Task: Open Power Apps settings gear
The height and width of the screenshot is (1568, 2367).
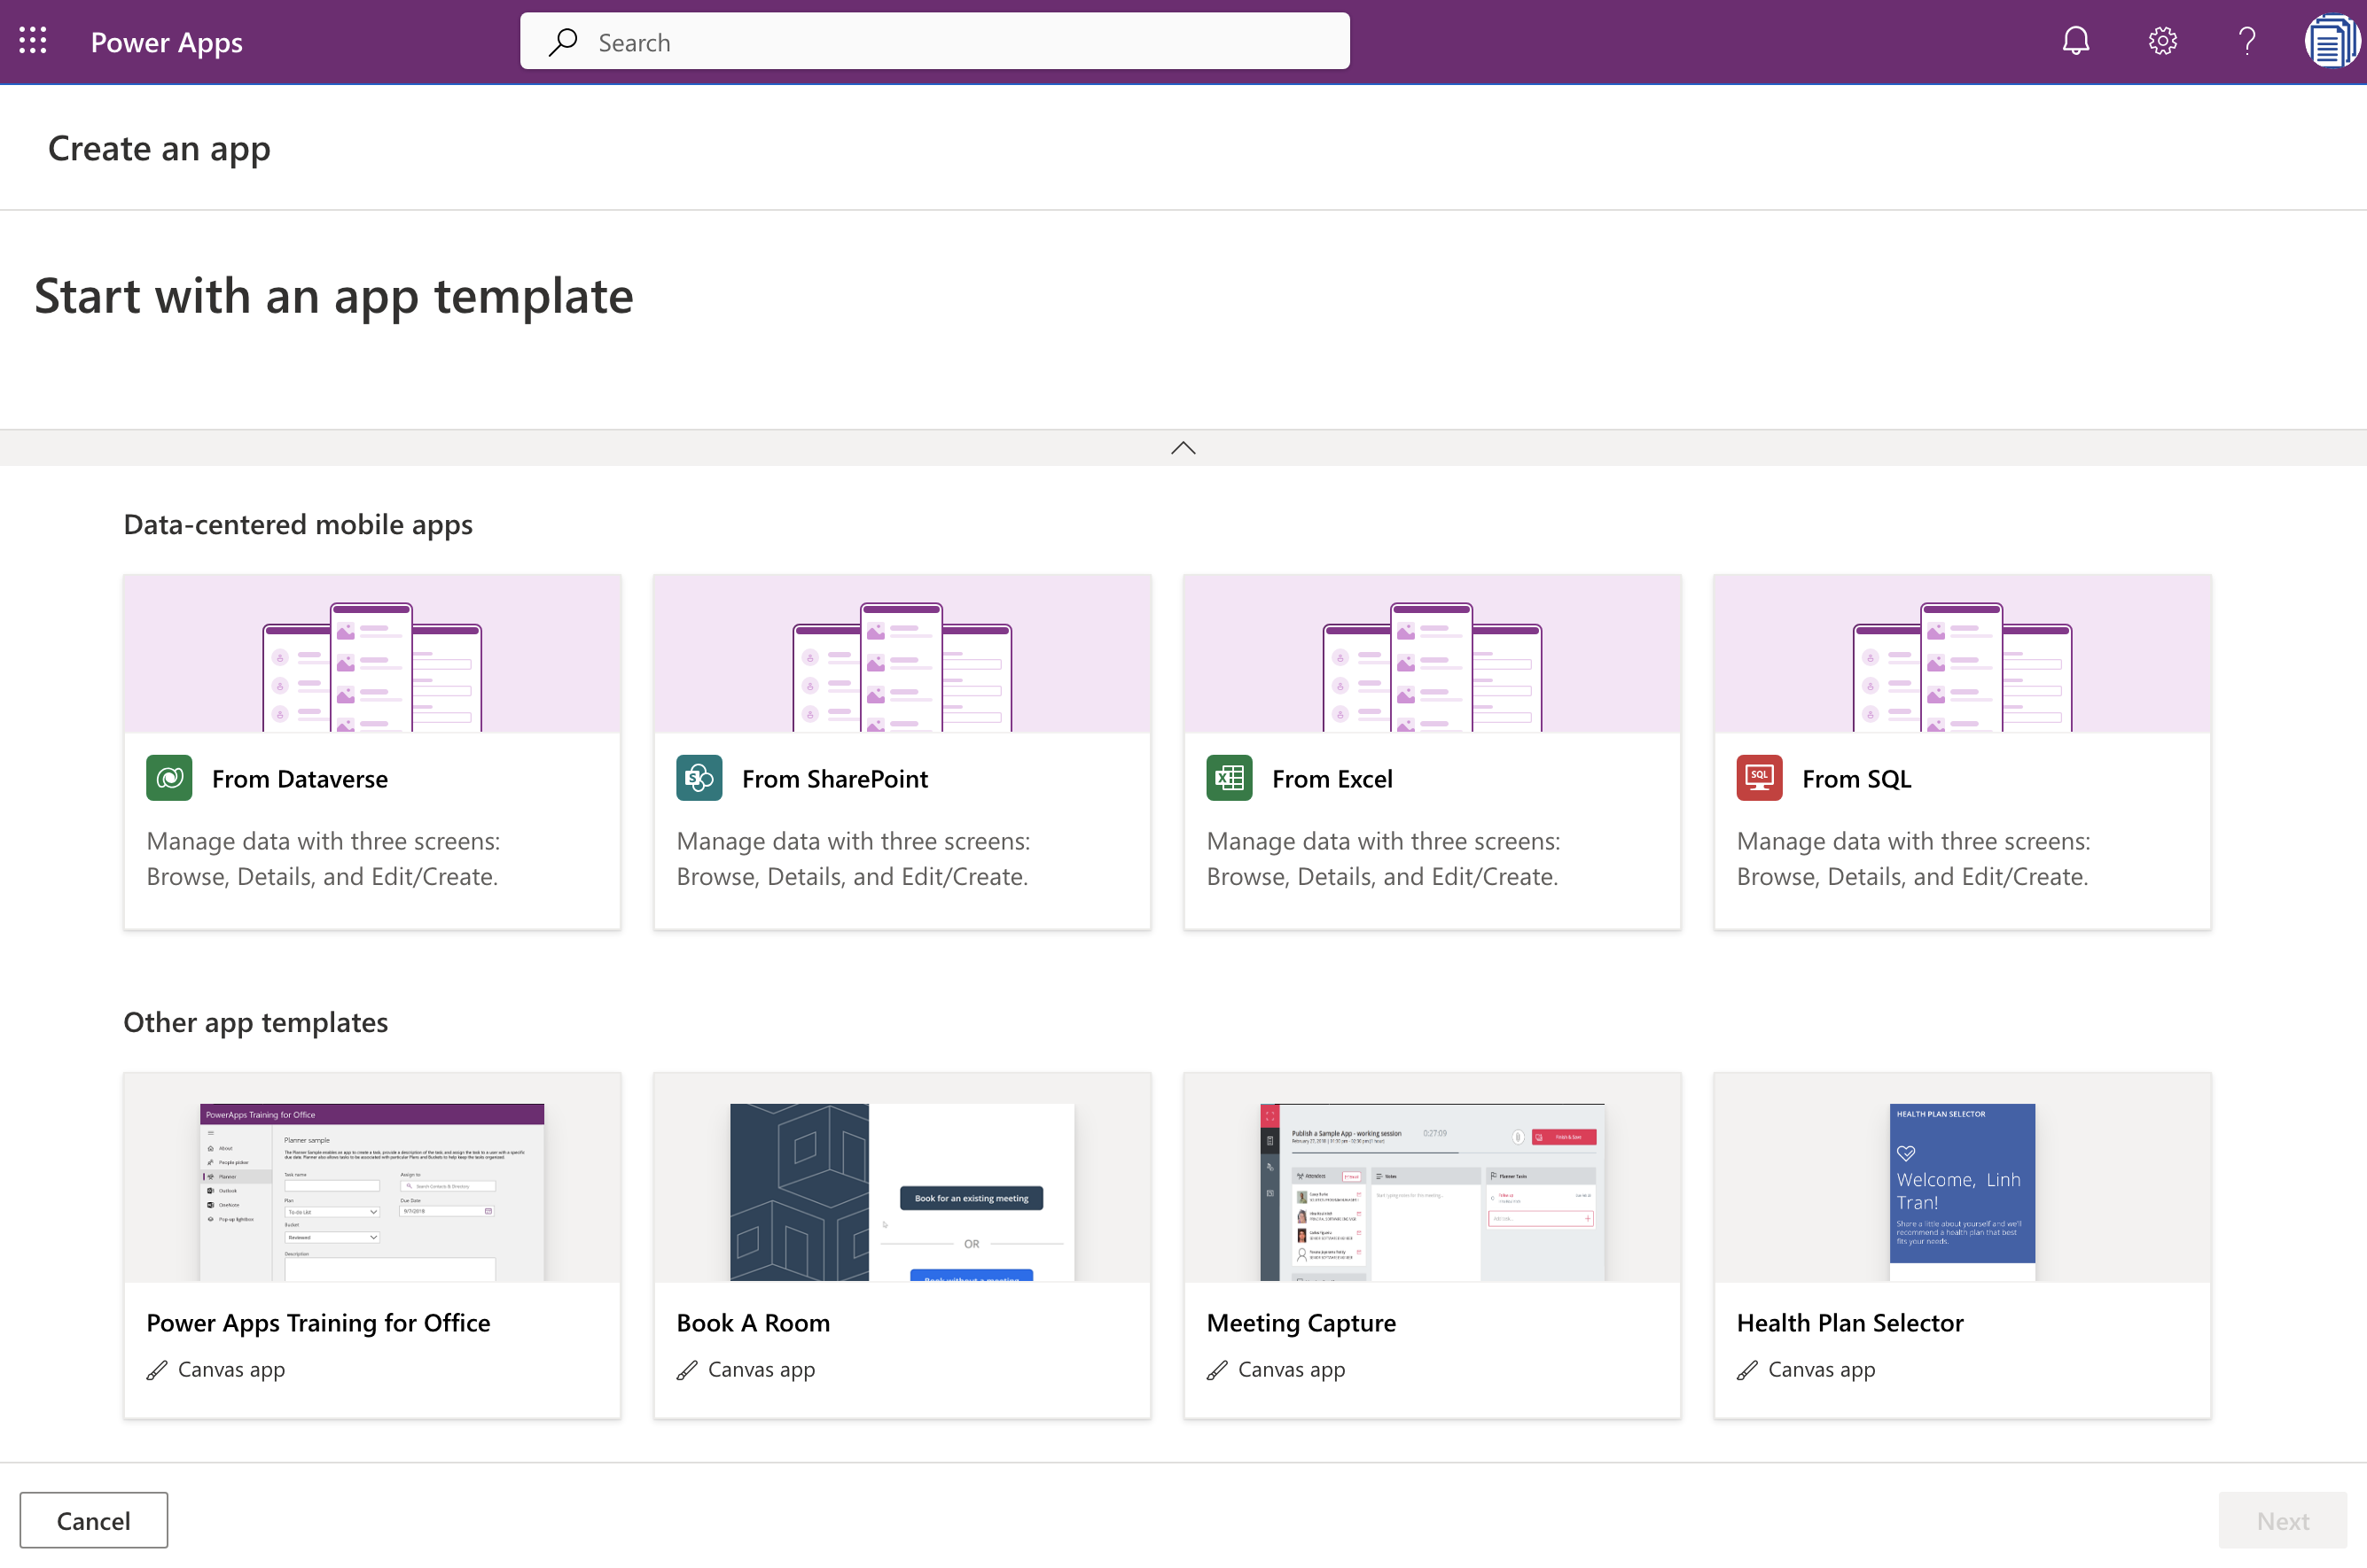Action: tap(2162, 41)
